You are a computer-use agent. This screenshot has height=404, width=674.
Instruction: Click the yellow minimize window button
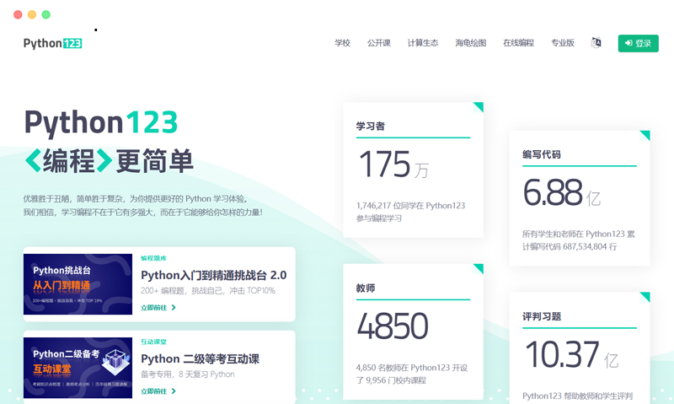coord(32,14)
